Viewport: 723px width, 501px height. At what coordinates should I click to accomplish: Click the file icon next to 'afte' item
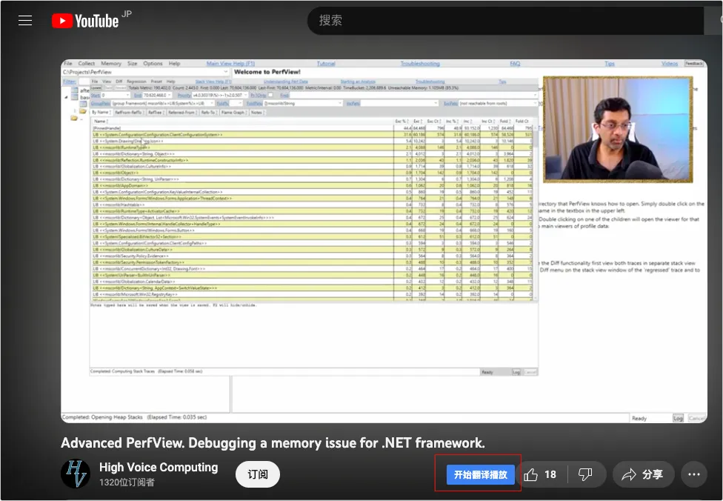point(74,90)
